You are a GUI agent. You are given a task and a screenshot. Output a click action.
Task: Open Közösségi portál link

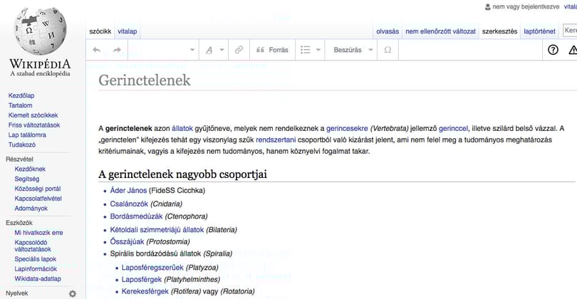(x=38, y=189)
